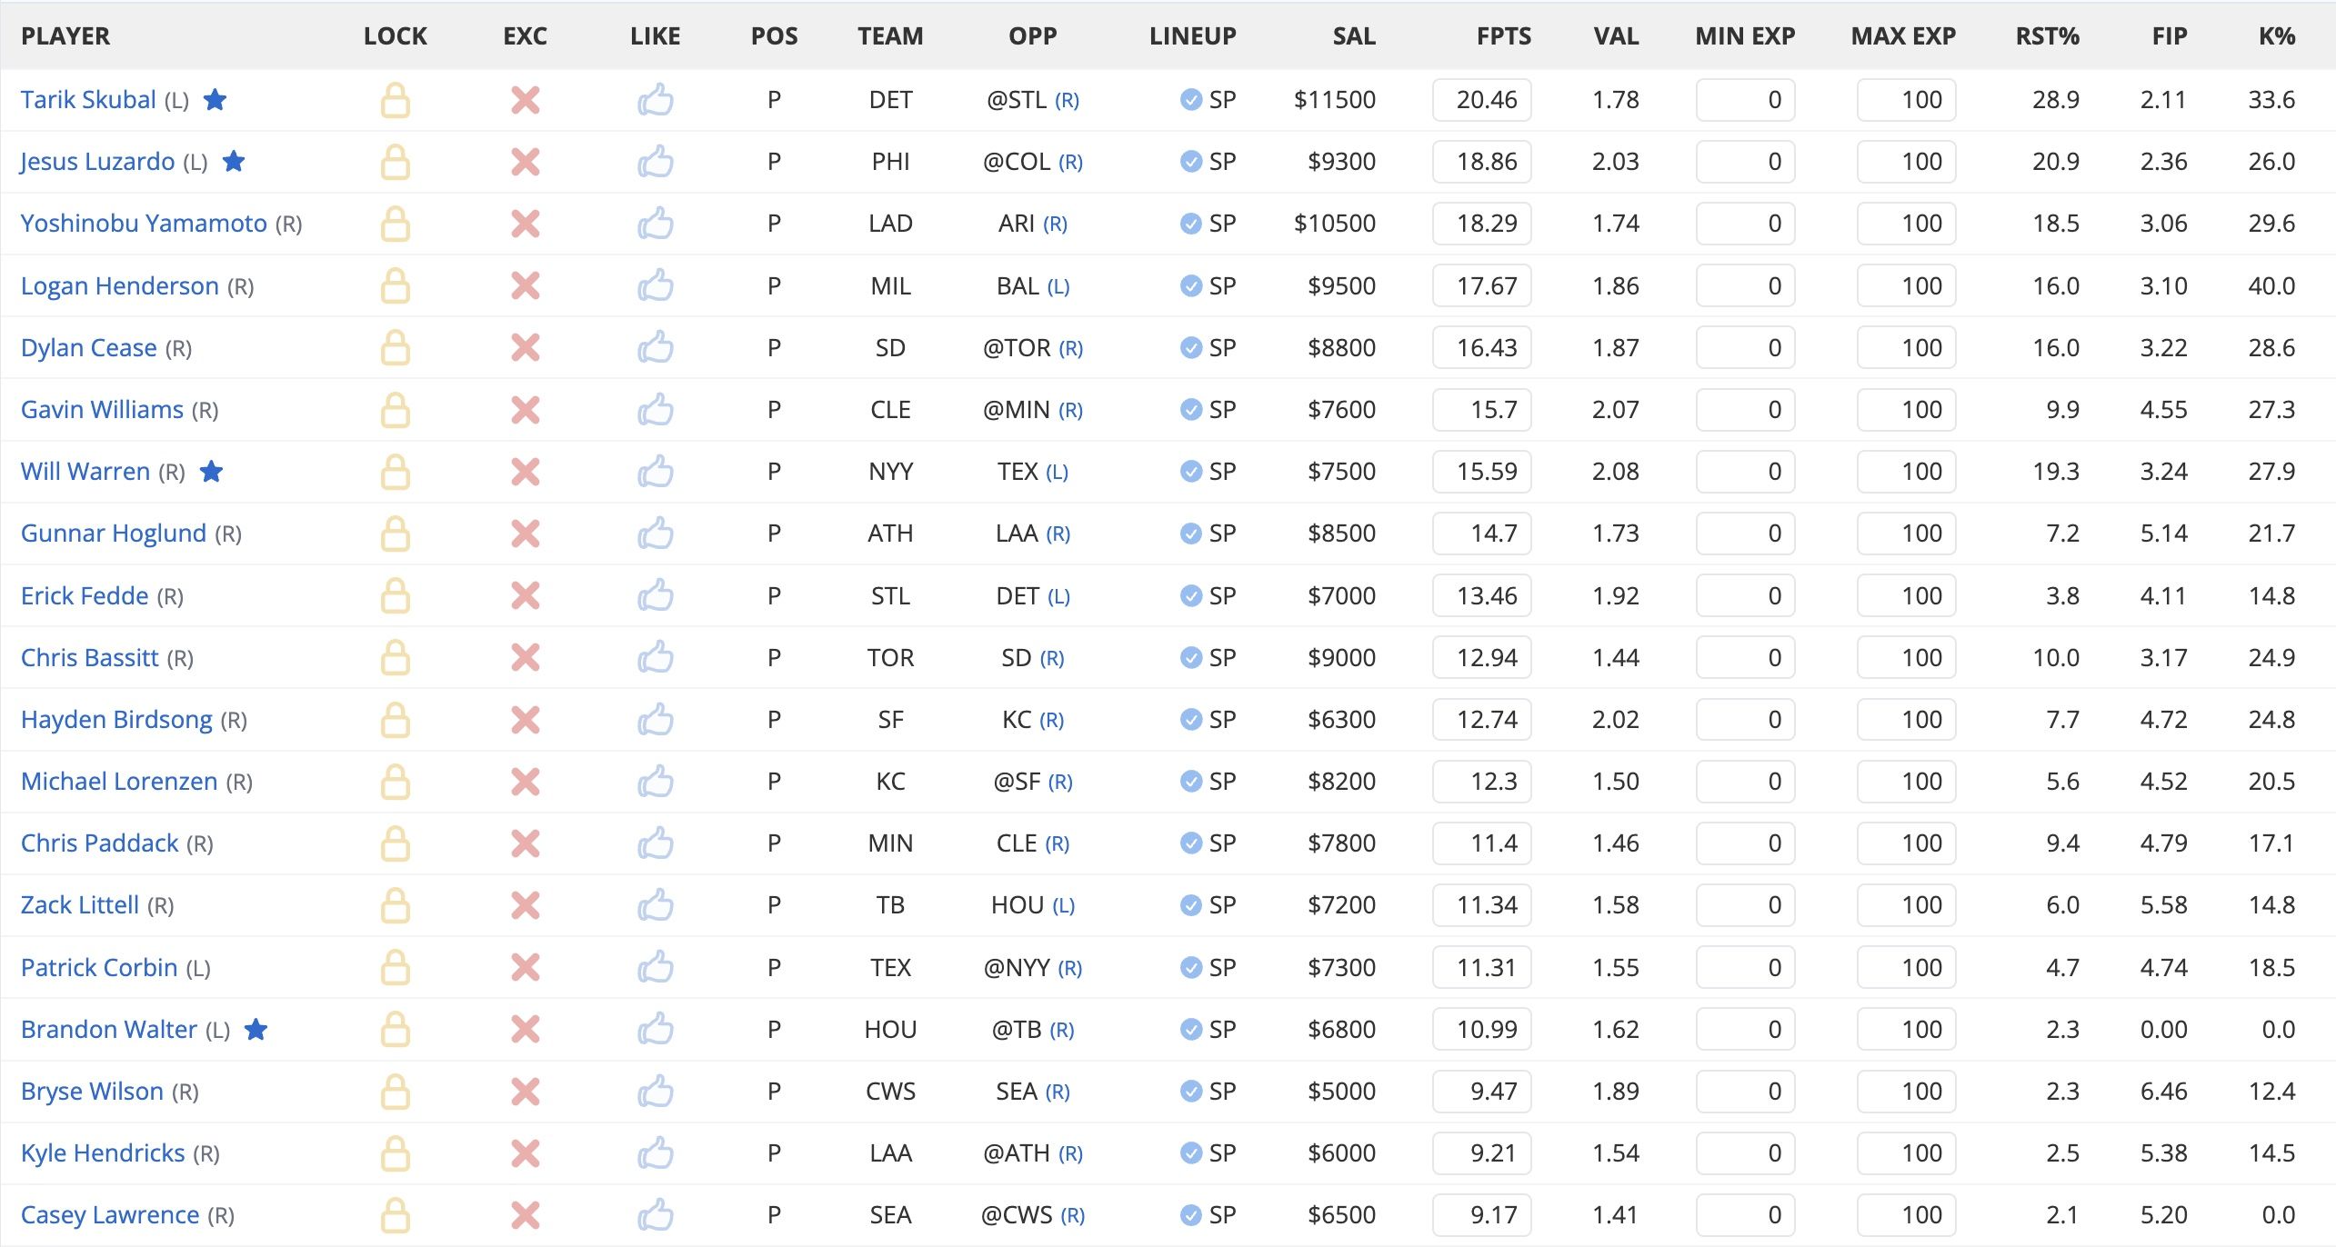Like Chris Bassitt thumbs-up
2336x1247 pixels.
coord(655,657)
